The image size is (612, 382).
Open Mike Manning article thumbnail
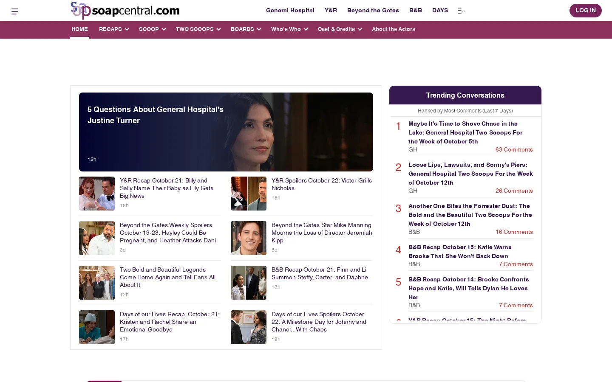click(249, 238)
